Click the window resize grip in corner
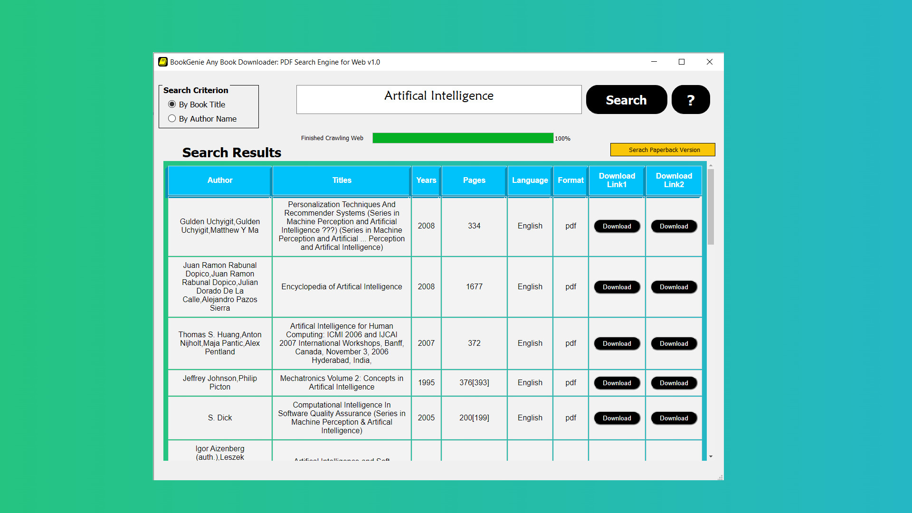 720,477
